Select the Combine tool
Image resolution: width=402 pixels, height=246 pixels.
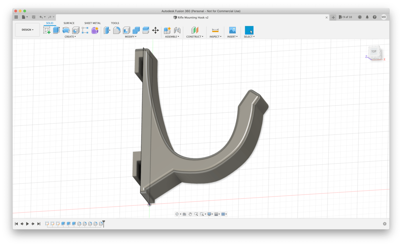(x=136, y=30)
